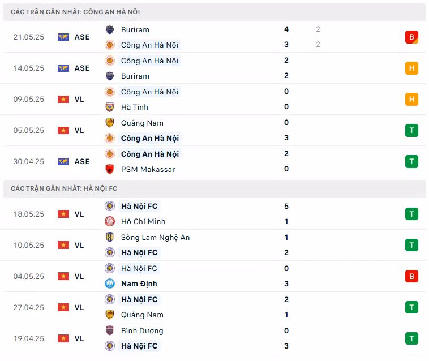This screenshot has width=429, height=361.
Task: Click the Hồ Chí Minh club logo
Action: [110, 221]
